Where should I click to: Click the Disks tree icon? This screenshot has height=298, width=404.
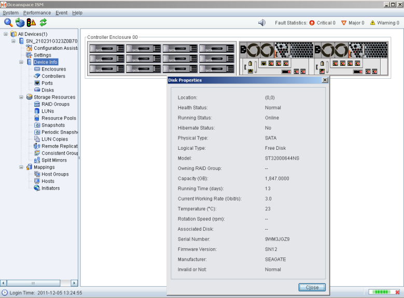click(x=37, y=90)
